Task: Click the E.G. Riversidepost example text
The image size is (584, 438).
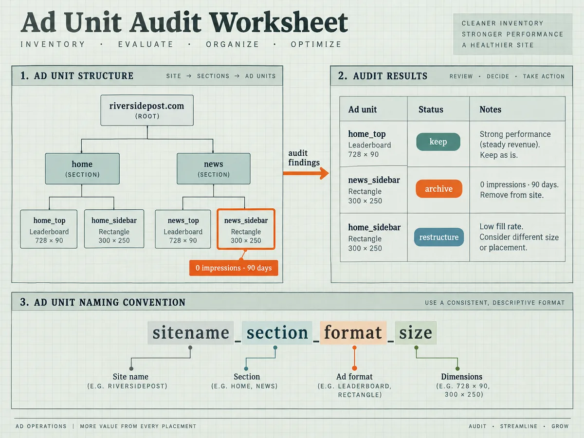Action: coord(128,386)
